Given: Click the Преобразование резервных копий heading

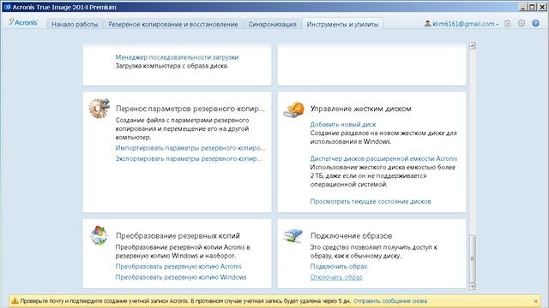Looking at the screenshot, I should 178,236.
